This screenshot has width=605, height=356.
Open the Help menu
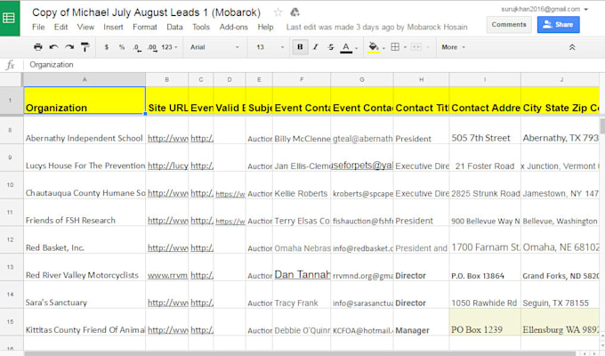click(x=265, y=27)
